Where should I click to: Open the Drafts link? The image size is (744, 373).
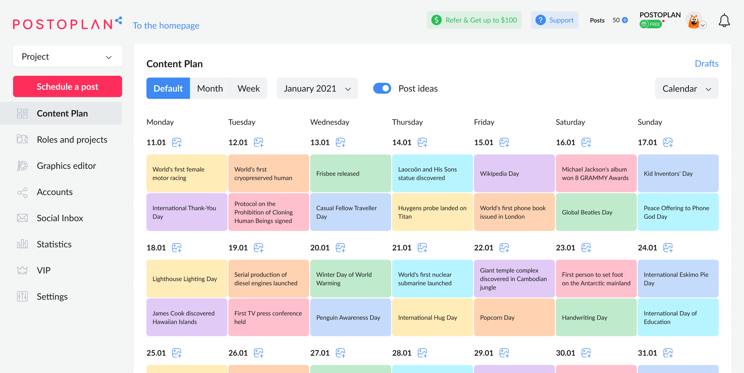click(707, 64)
